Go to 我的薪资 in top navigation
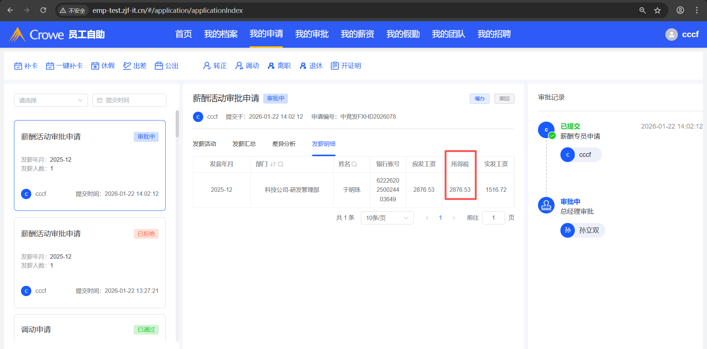This screenshot has height=349, width=707. (357, 34)
